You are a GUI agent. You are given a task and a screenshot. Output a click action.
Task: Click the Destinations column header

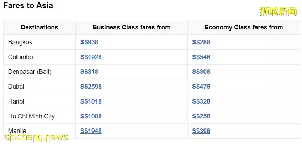[x=39, y=27]
